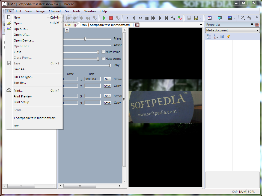Jump to first frame toolbar icon
Screen dimensions: 262x196
[127, 18]
